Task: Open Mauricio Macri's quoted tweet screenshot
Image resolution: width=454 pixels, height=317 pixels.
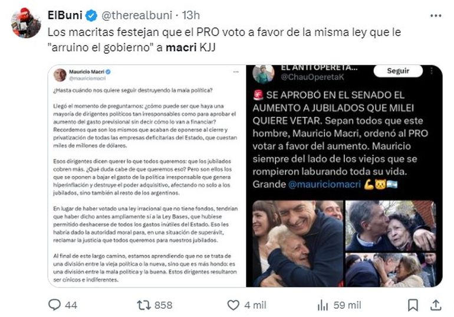Action: click(x=147, y=176)
